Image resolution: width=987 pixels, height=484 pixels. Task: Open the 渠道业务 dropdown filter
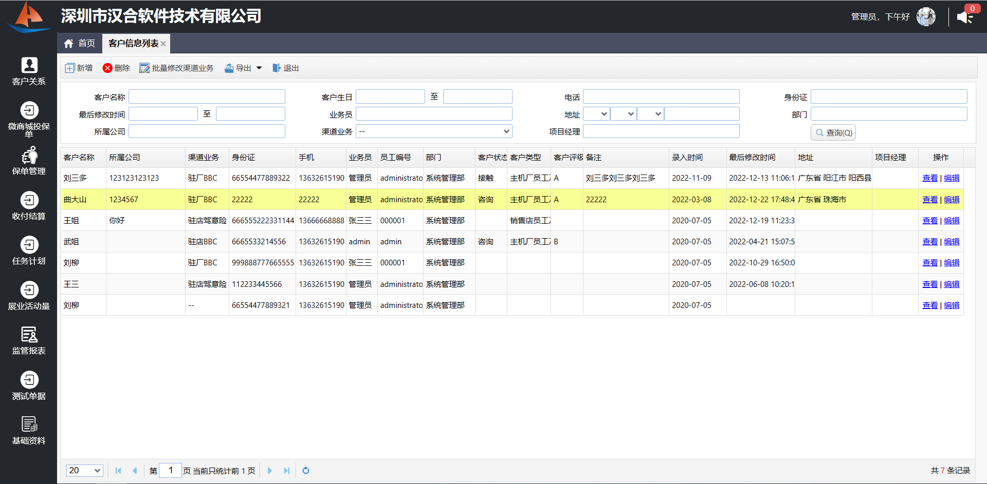coord(434,131)
